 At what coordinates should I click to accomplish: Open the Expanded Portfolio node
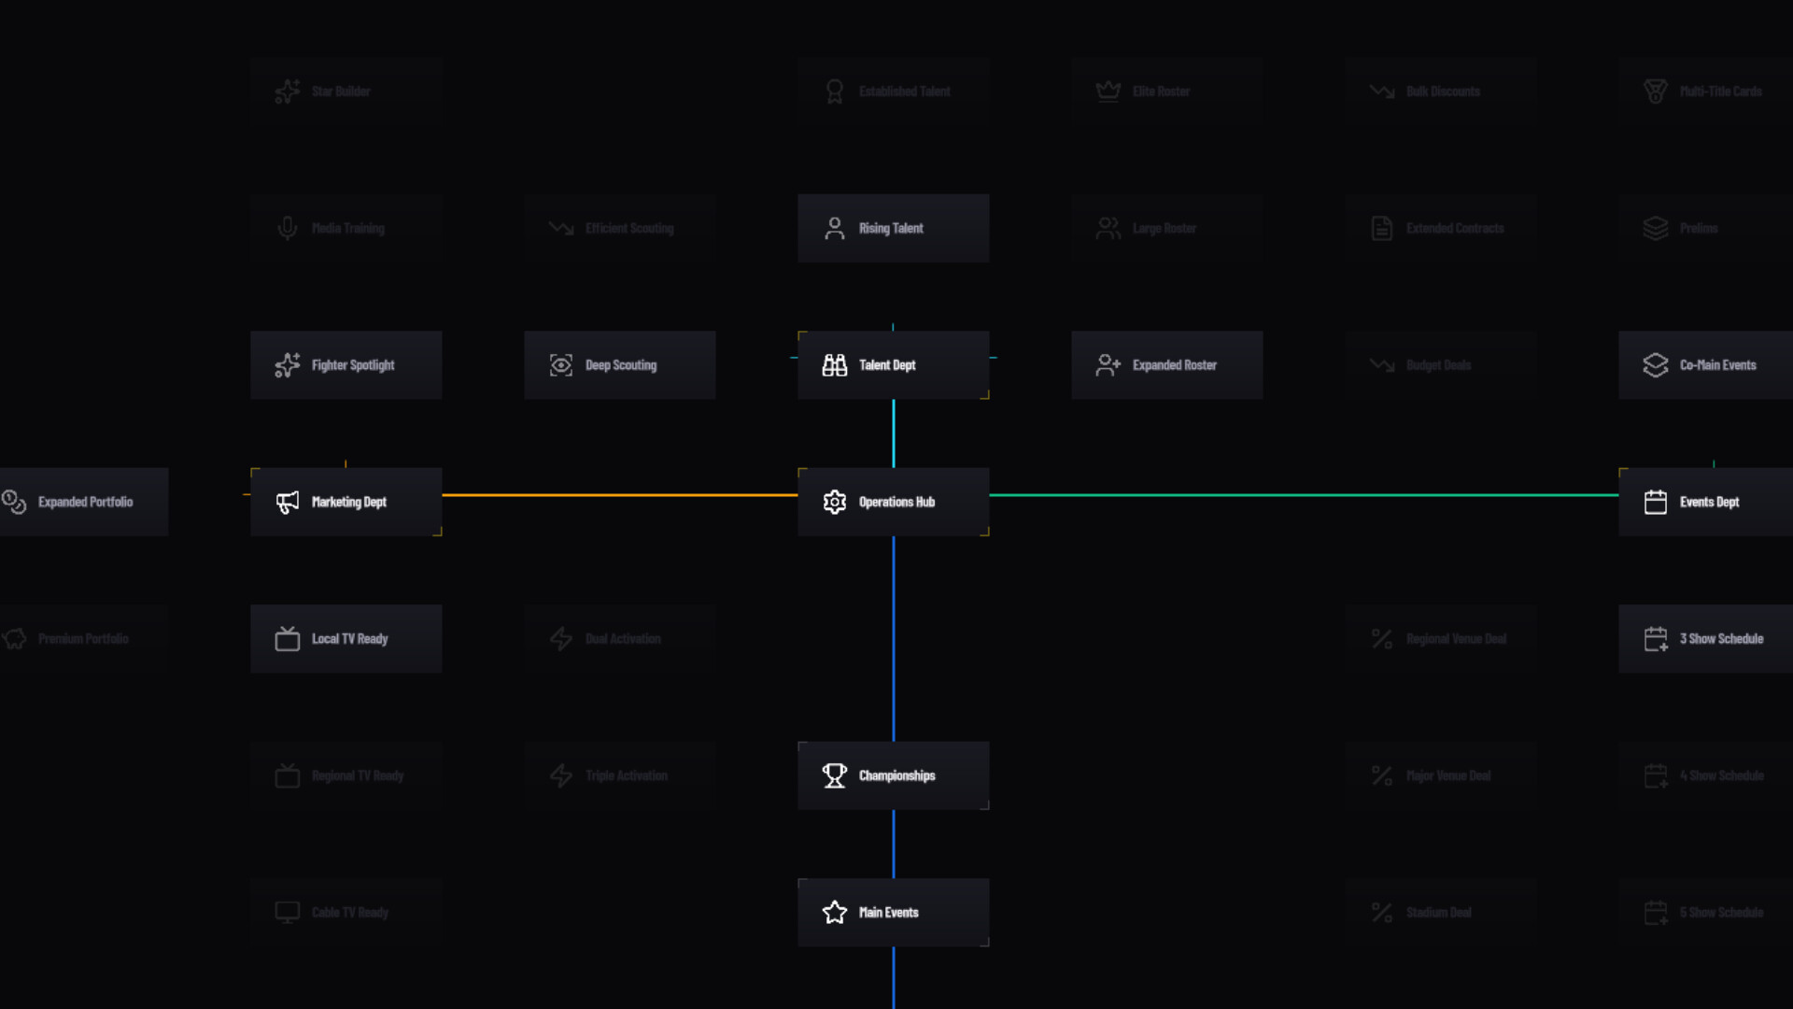(x=84, y=502)
